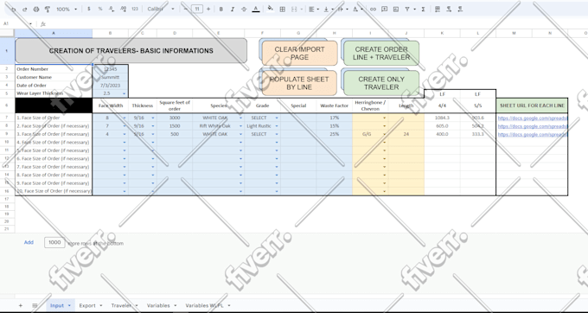Open vertical align options
The image size is (588, 313).
point(328,9)
